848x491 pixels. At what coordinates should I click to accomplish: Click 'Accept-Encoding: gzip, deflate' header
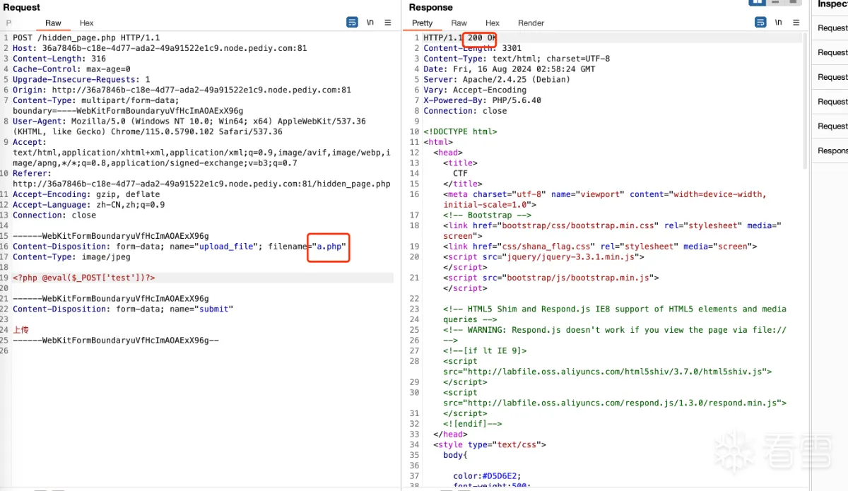[86, 194]
